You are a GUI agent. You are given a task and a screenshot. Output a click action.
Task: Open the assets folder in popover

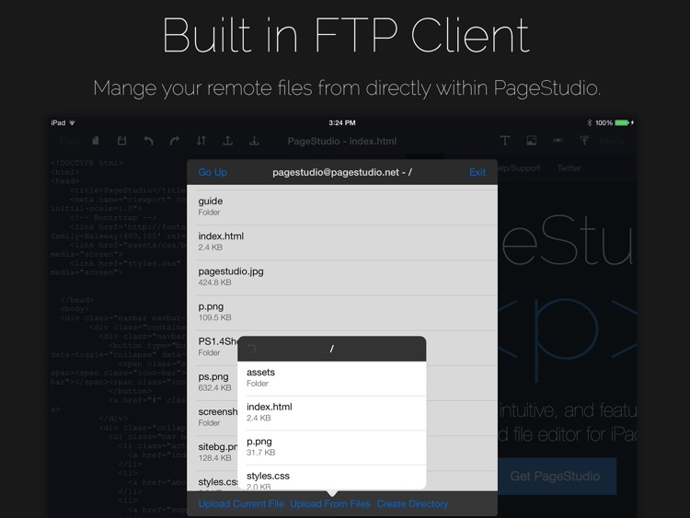click(332, 377)
